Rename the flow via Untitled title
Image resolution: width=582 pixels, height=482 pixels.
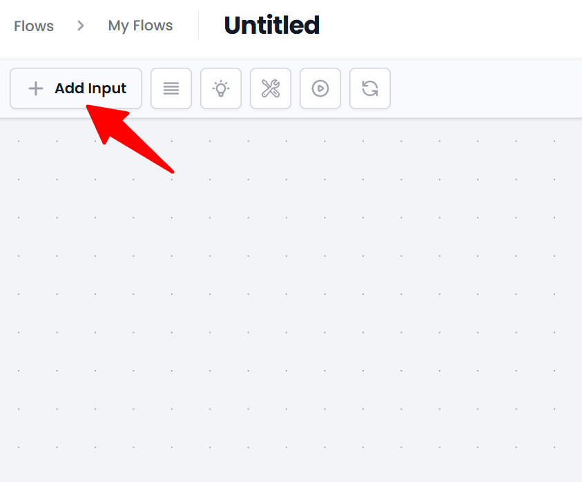coord(271,26)
